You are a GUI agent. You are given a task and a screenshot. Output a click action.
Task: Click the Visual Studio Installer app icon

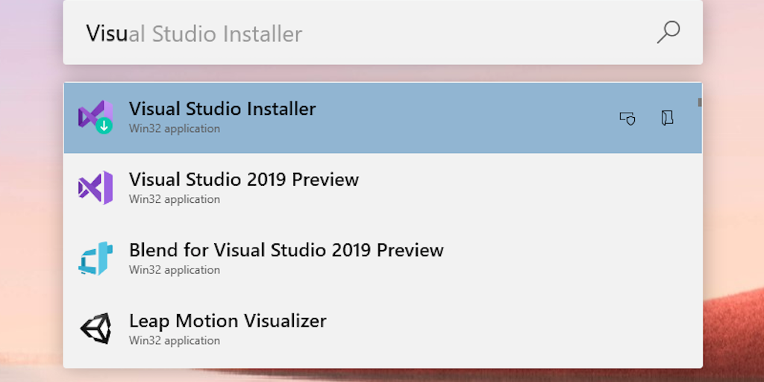(x=95, y=117)
